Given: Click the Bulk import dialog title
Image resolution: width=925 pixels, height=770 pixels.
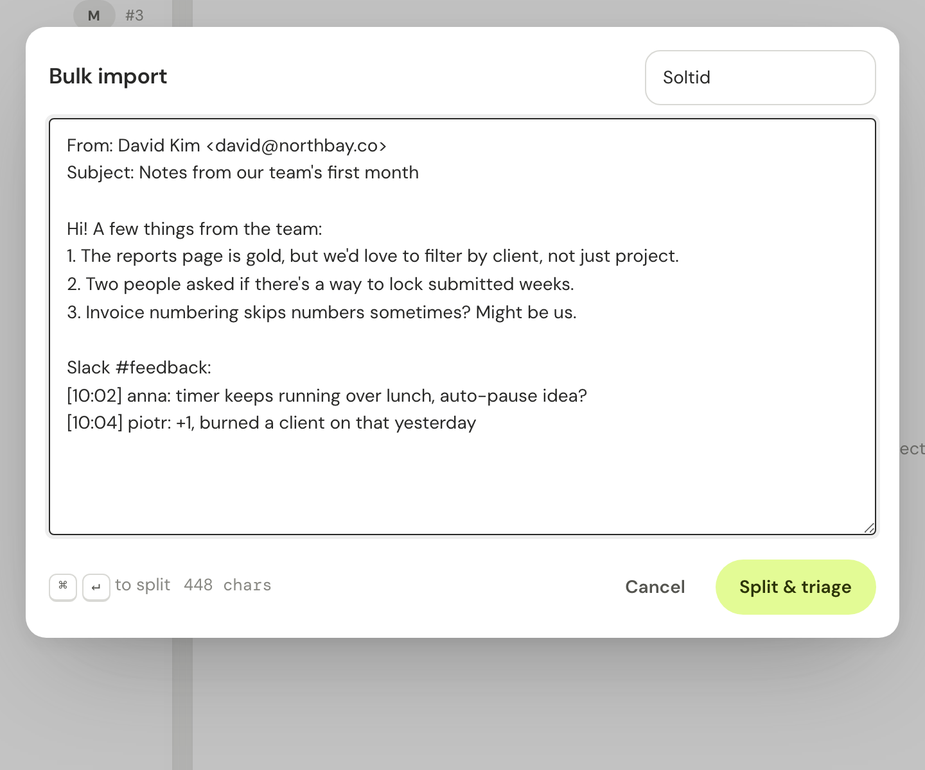Looking at the screenshot, I should pyautogui.click(x=108, y=76).
